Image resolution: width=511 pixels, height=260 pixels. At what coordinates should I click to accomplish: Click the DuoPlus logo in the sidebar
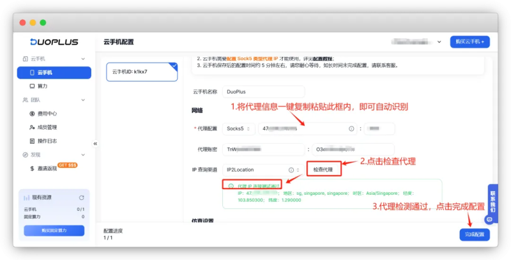[x=54, y=42]
